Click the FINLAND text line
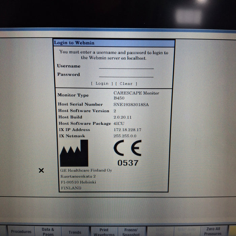236x236 pixels. (71, 188)
